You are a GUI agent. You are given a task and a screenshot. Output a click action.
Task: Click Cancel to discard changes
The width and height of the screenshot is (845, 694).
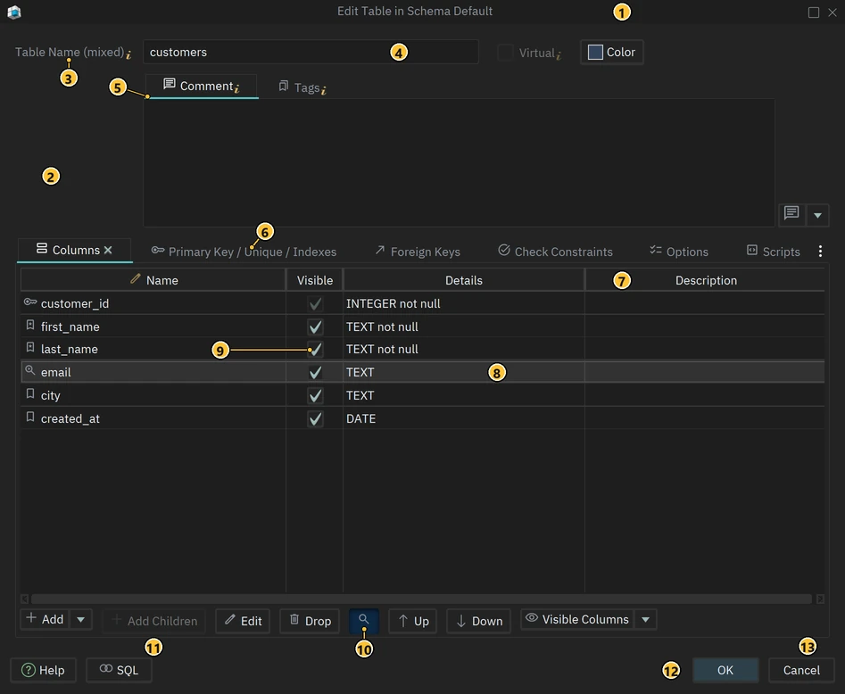(x=801, y=670)
